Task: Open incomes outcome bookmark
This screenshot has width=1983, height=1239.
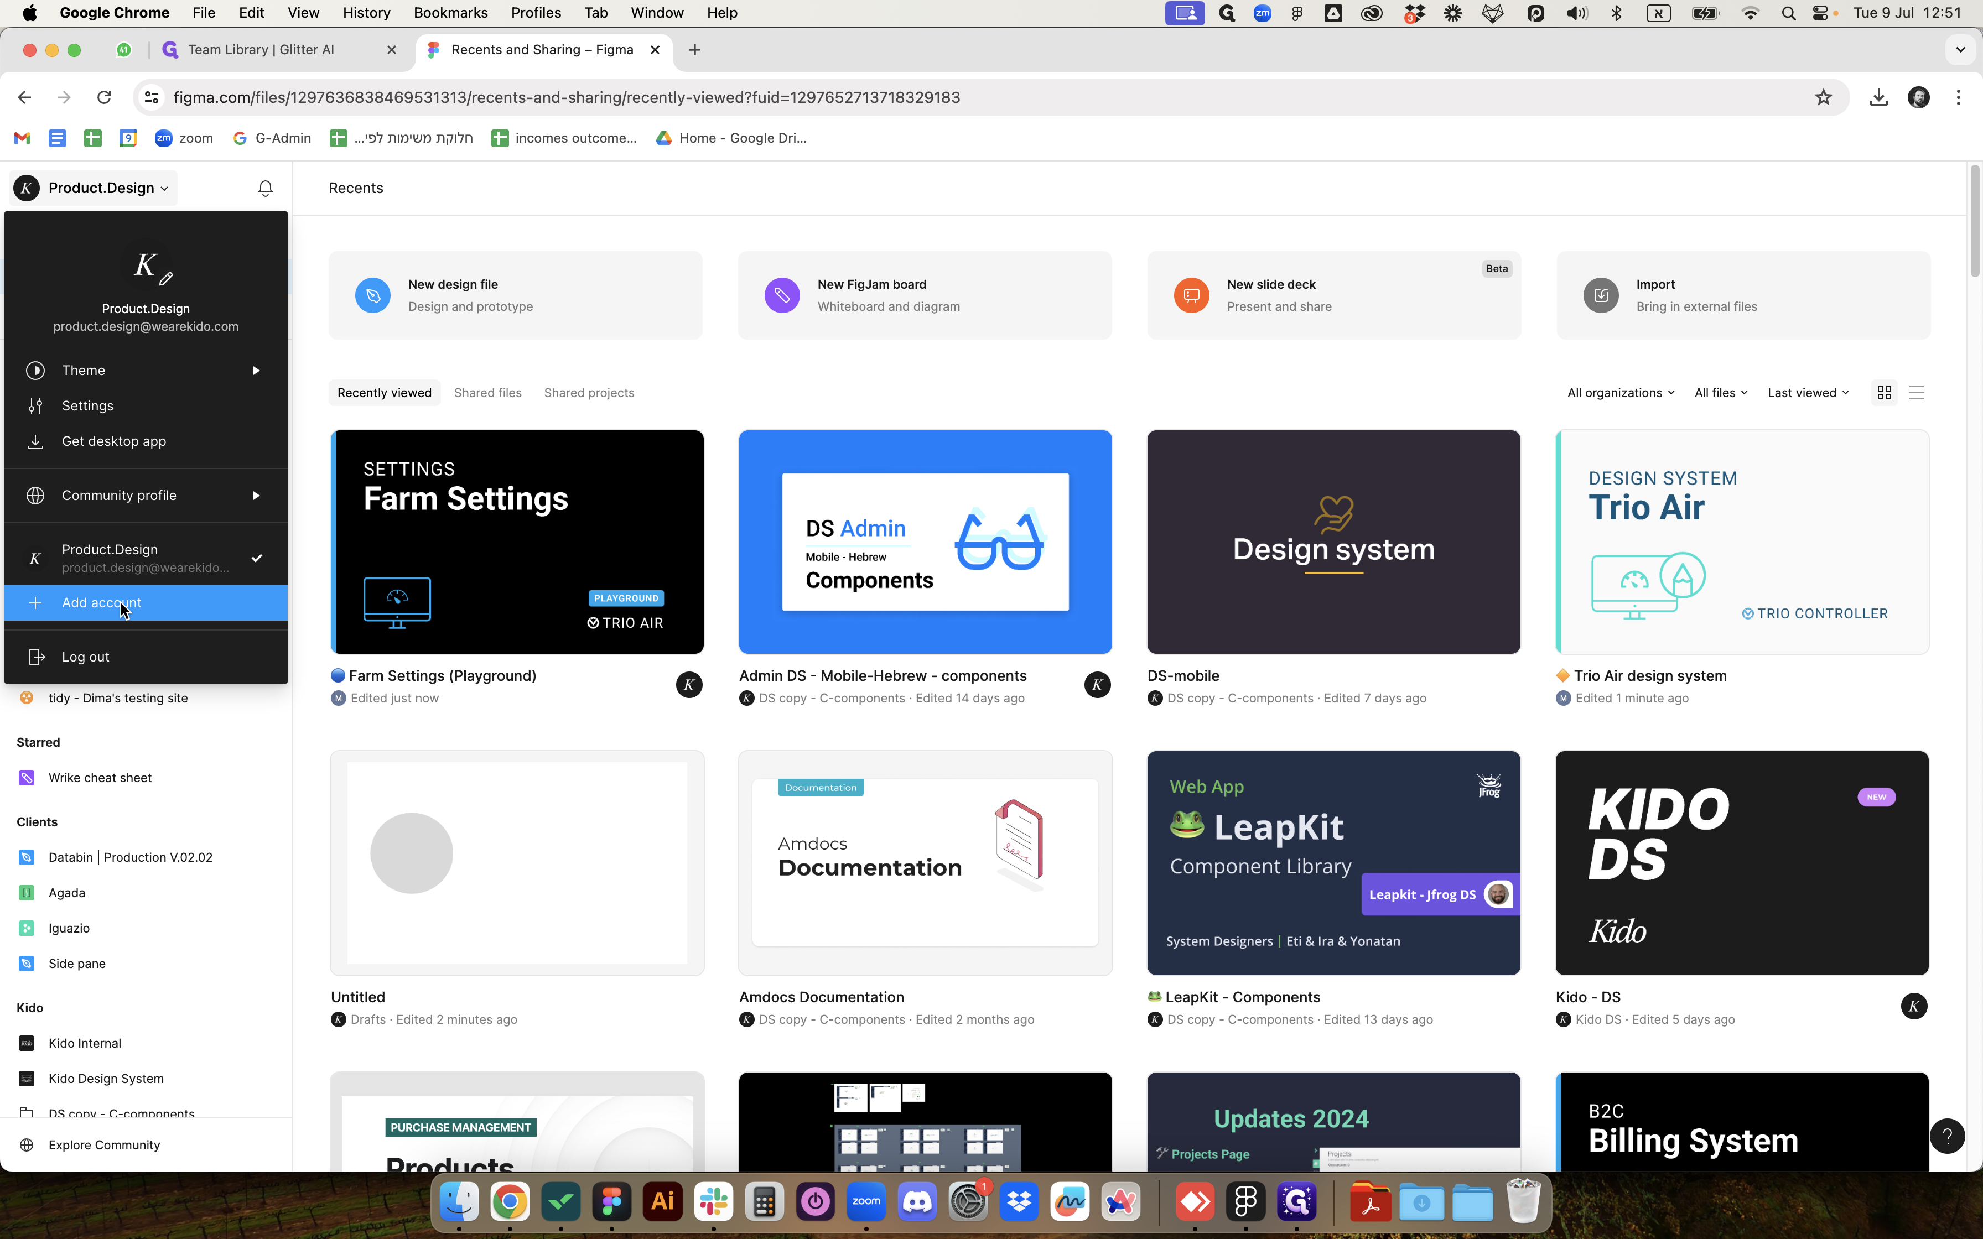Action: (x=564, y=138)
